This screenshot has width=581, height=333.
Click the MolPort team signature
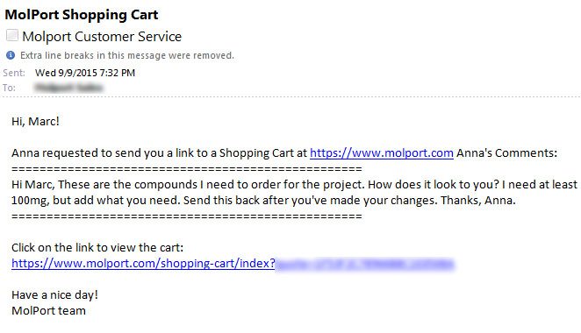48,310
